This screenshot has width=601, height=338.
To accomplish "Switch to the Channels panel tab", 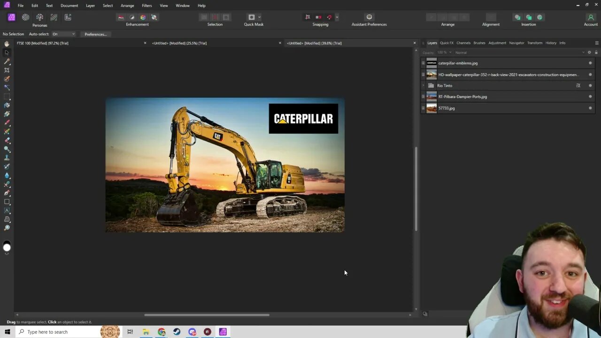I will click(463, 43).
